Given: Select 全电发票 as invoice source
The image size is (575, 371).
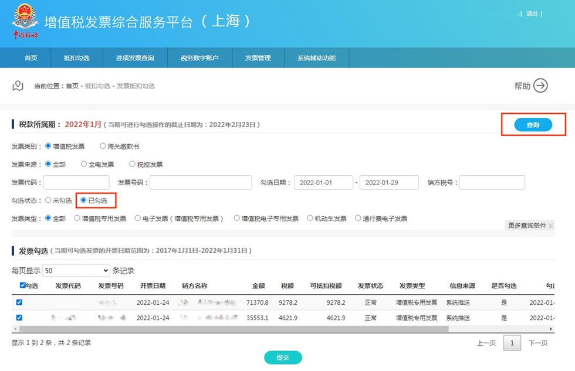Looking at the screenshot, I should point(84,165).
